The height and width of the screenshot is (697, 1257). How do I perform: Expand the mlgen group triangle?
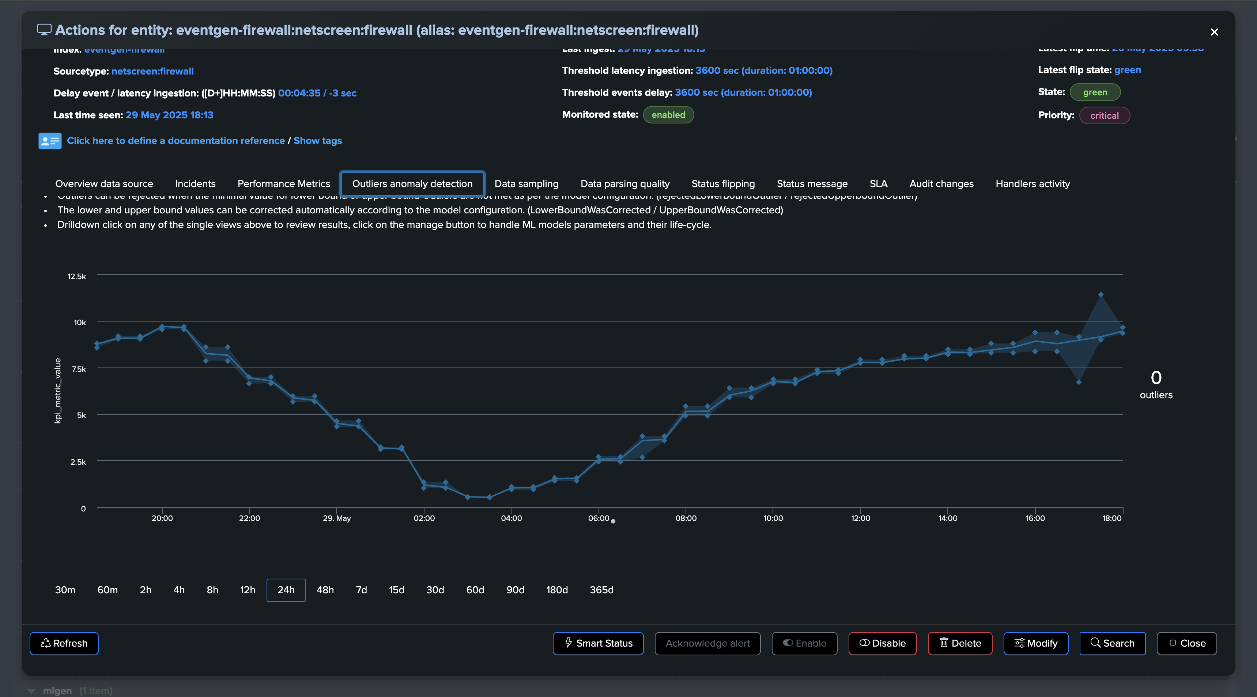coord(32,691)
